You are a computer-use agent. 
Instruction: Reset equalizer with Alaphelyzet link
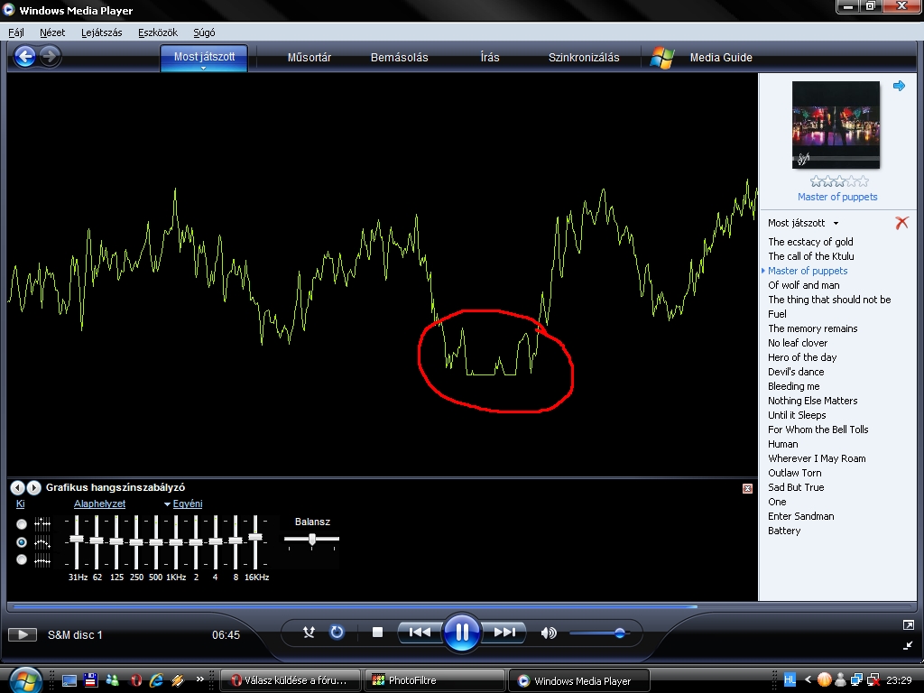tap(99, 504)
